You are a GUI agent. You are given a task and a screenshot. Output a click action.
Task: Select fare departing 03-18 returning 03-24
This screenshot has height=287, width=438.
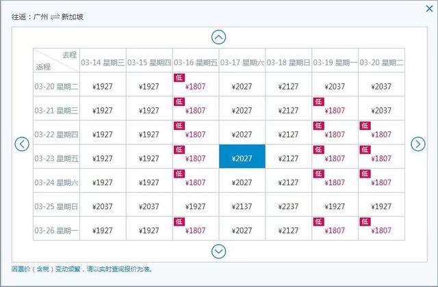(x=288, y=180)
